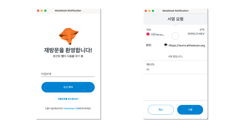The height and width of the screenshot is (131, 241).
Task: Click the MEVerse... account name
Action: coord(158,35)
